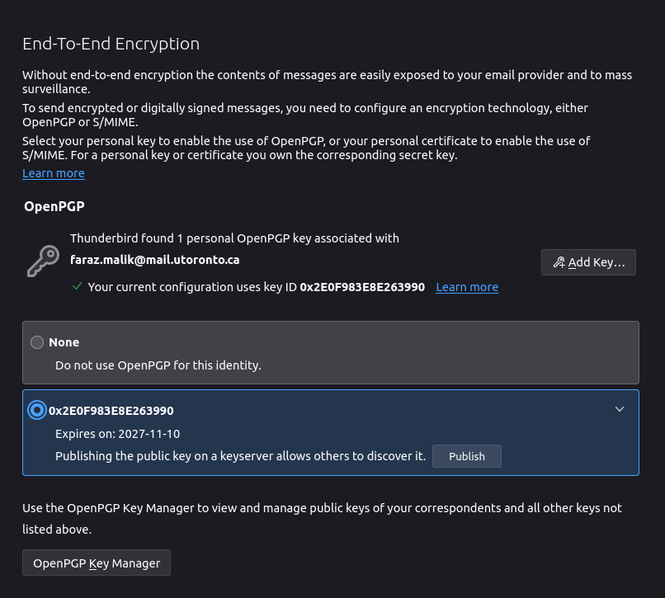Click the key-plus icon inside Add Key button
The height and width of the screenshot is (598, 665).
(559, 262)
